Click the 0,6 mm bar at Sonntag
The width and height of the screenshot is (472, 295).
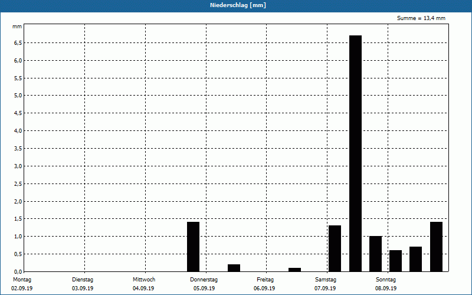pyautogui.click(x=395, y=261)
